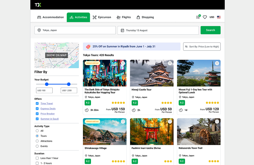Go to the Epicurean tab
The width and height of the screenshot is (254, 165).
[102, 17]
